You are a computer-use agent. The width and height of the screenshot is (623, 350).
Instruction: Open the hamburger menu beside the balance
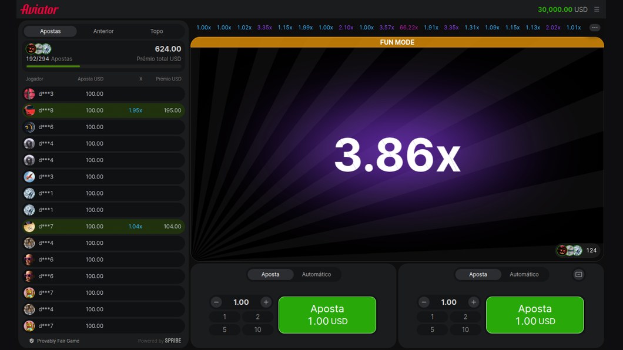tap(597, 9)
